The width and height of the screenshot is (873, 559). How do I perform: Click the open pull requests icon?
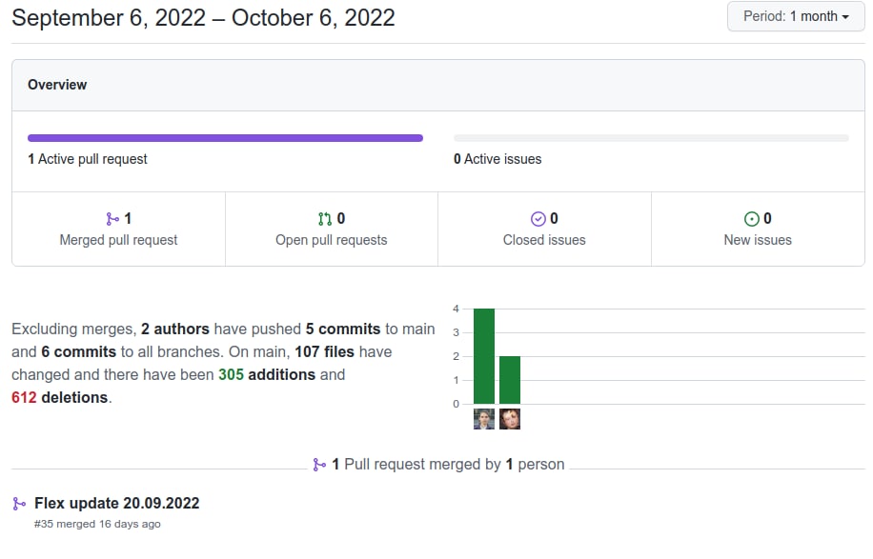tap(325, 219)
